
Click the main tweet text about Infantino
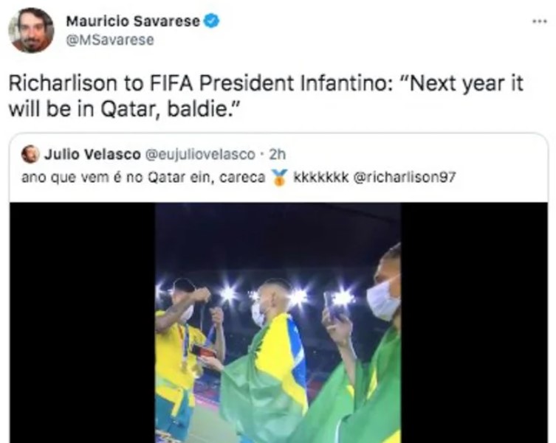tap(266, 96)
